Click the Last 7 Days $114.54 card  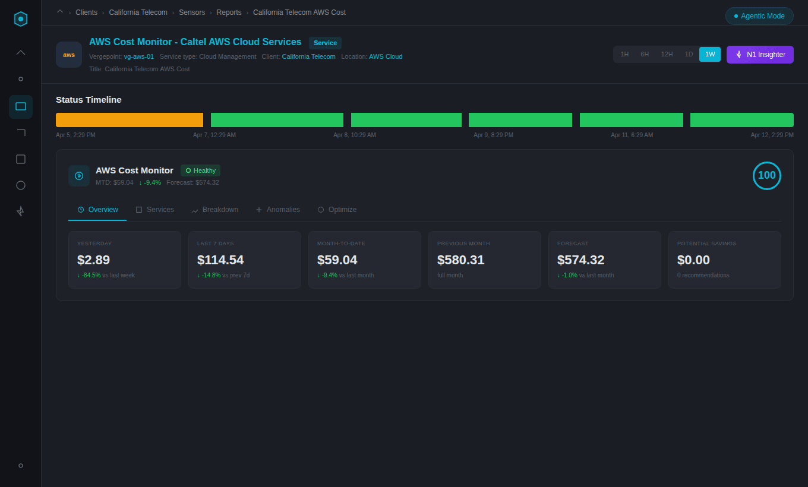point(245,260)
